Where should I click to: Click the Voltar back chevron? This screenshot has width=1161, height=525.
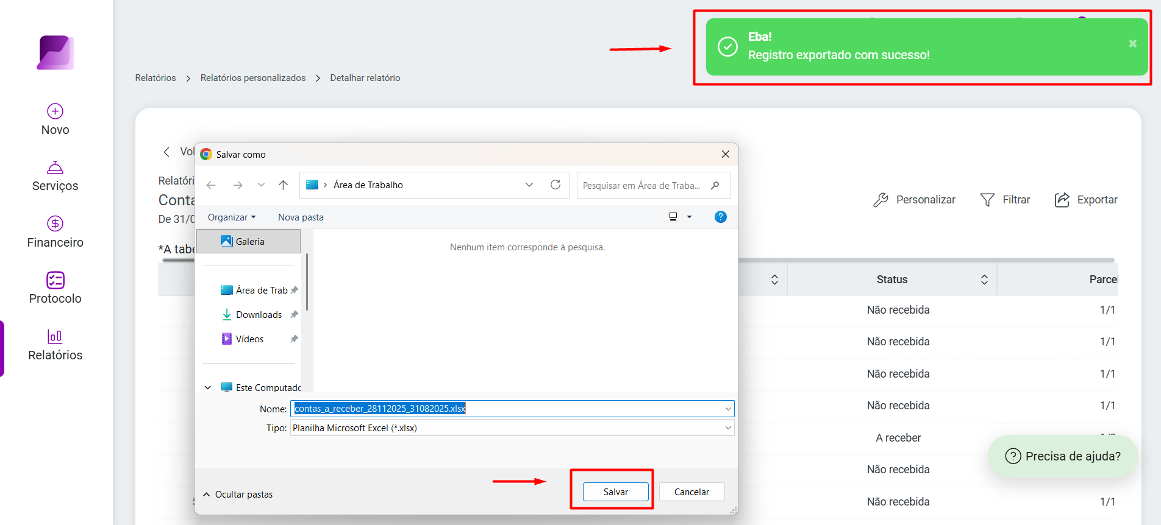pyautogui.click(x=166, y=152)
